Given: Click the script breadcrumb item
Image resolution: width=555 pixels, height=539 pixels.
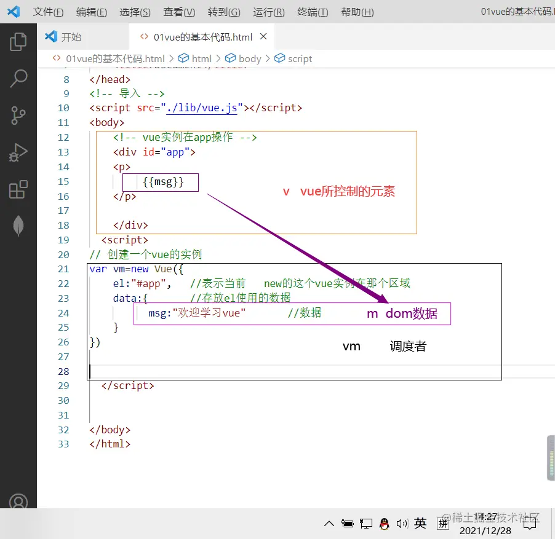Looking at the screenshot, I should pos(293,58).
